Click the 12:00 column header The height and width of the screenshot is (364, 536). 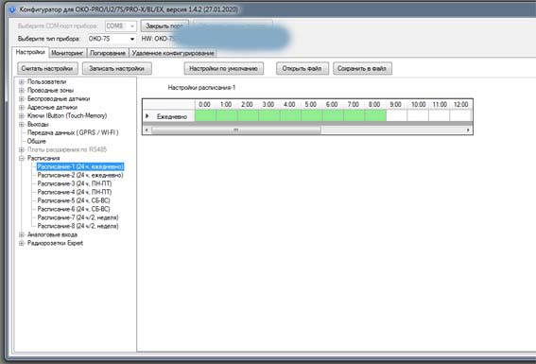[x=460, y=105]
